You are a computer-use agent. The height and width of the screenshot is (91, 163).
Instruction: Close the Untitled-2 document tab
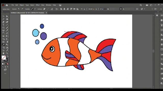pos(46,13)
